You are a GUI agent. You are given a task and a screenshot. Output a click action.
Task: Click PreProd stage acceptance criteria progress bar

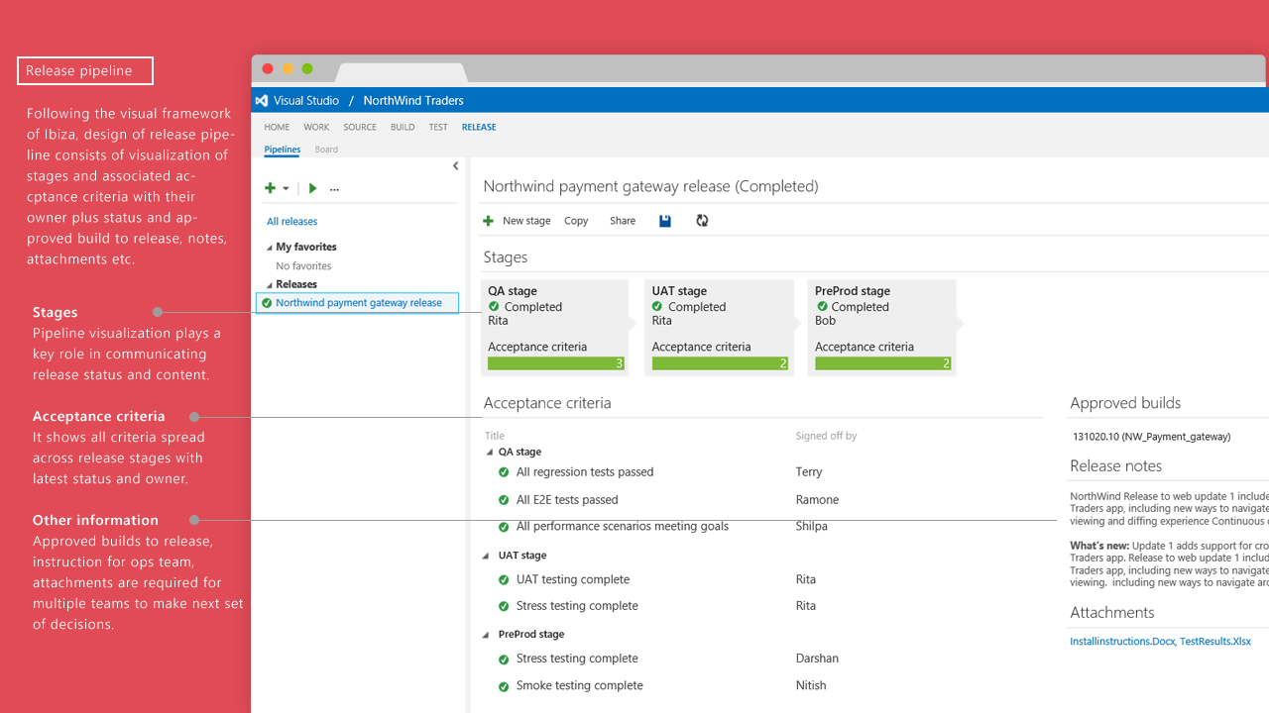coord(883,363)
